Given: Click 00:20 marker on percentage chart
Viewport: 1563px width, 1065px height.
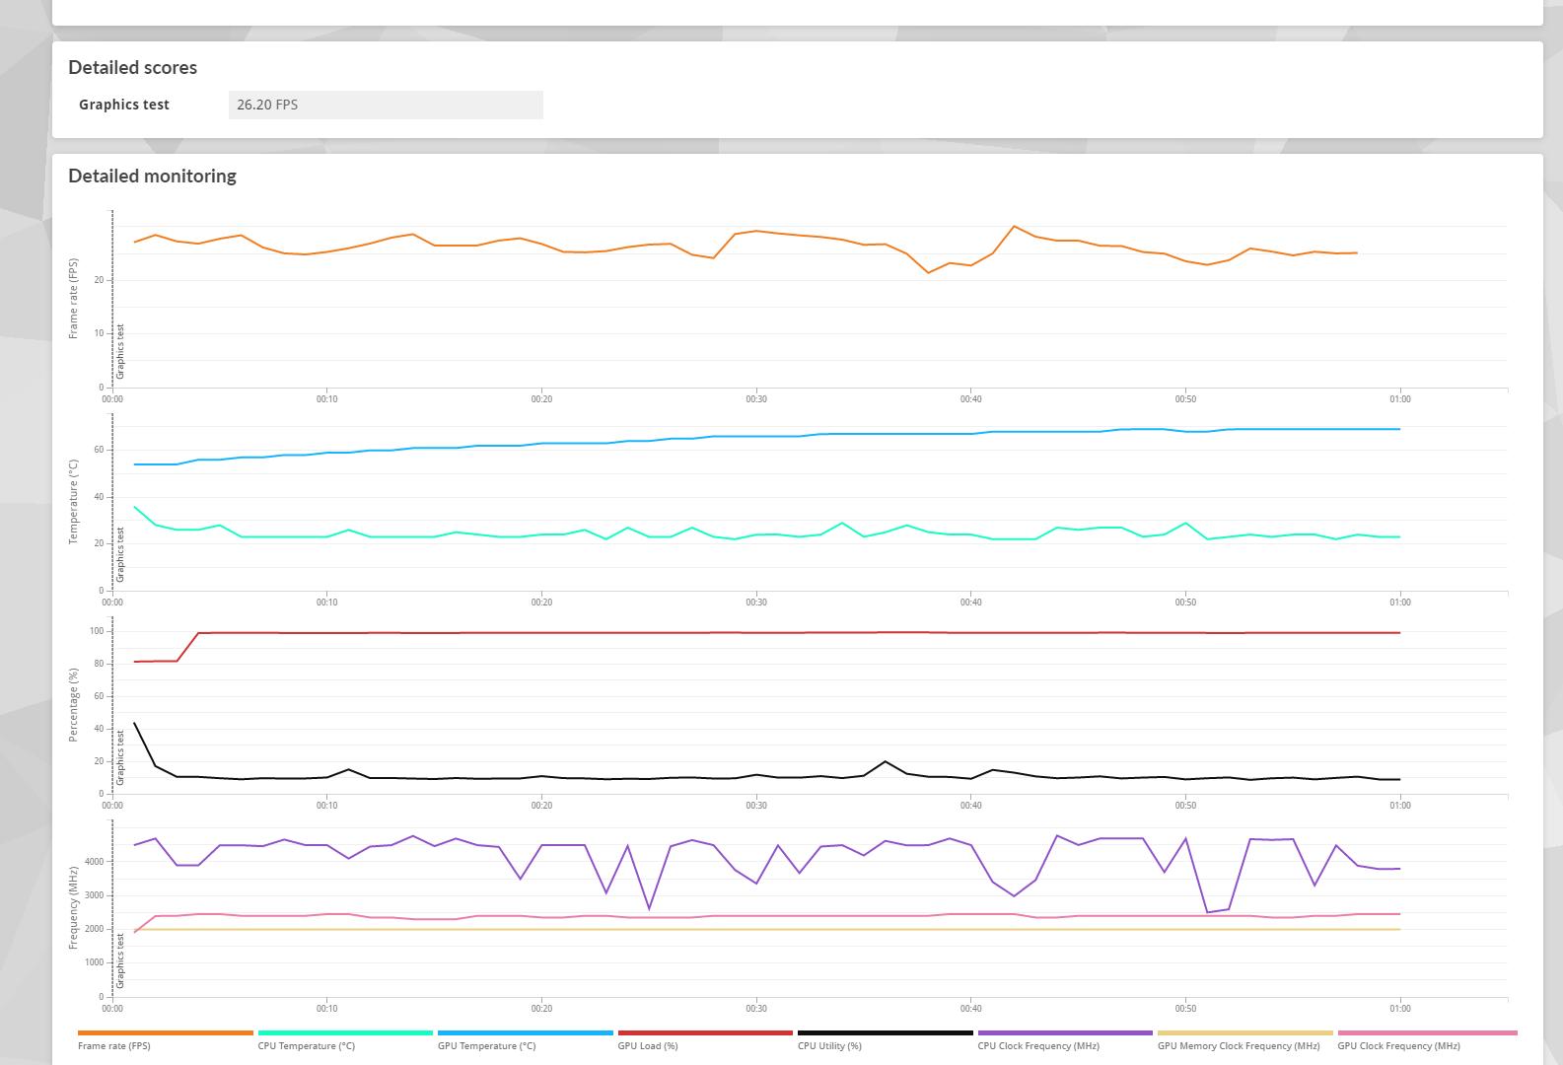Looking at the screenshot, I should [x=541, y=806].
